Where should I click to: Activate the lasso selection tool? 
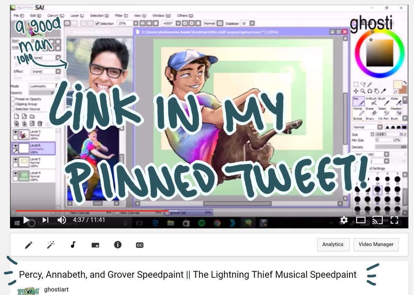click(x=363, y=84)
